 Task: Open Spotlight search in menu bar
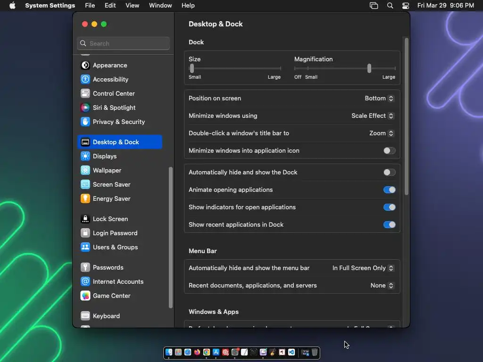tap(390, 6)
